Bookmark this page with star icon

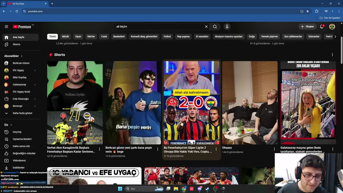[308, 11]
